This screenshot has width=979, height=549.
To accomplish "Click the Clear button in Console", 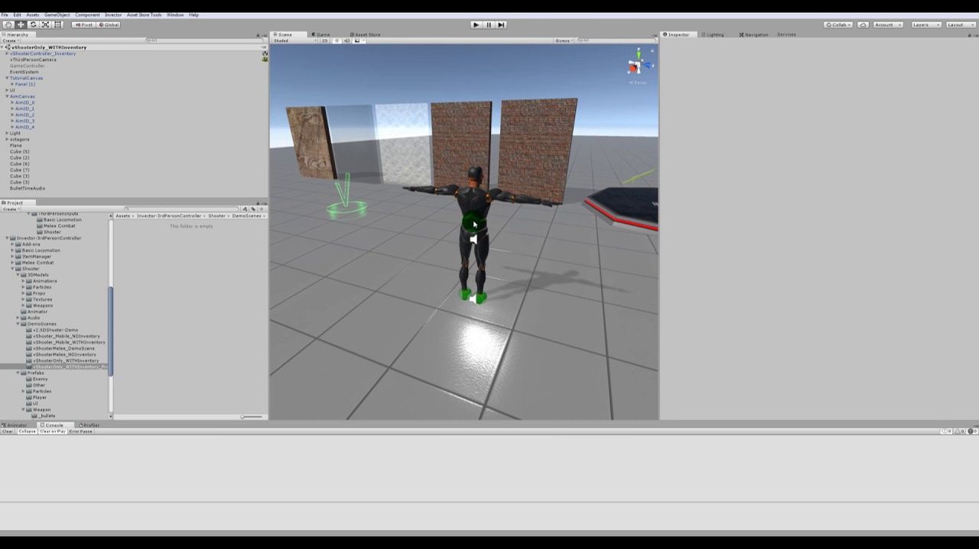I will [x=8, y=431].
